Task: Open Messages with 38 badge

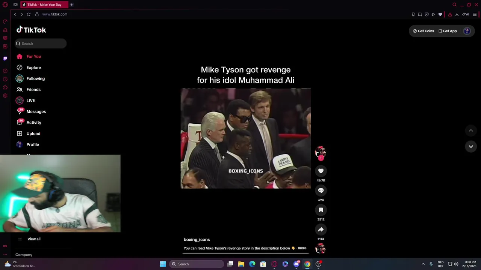Action: click(32, 111)
